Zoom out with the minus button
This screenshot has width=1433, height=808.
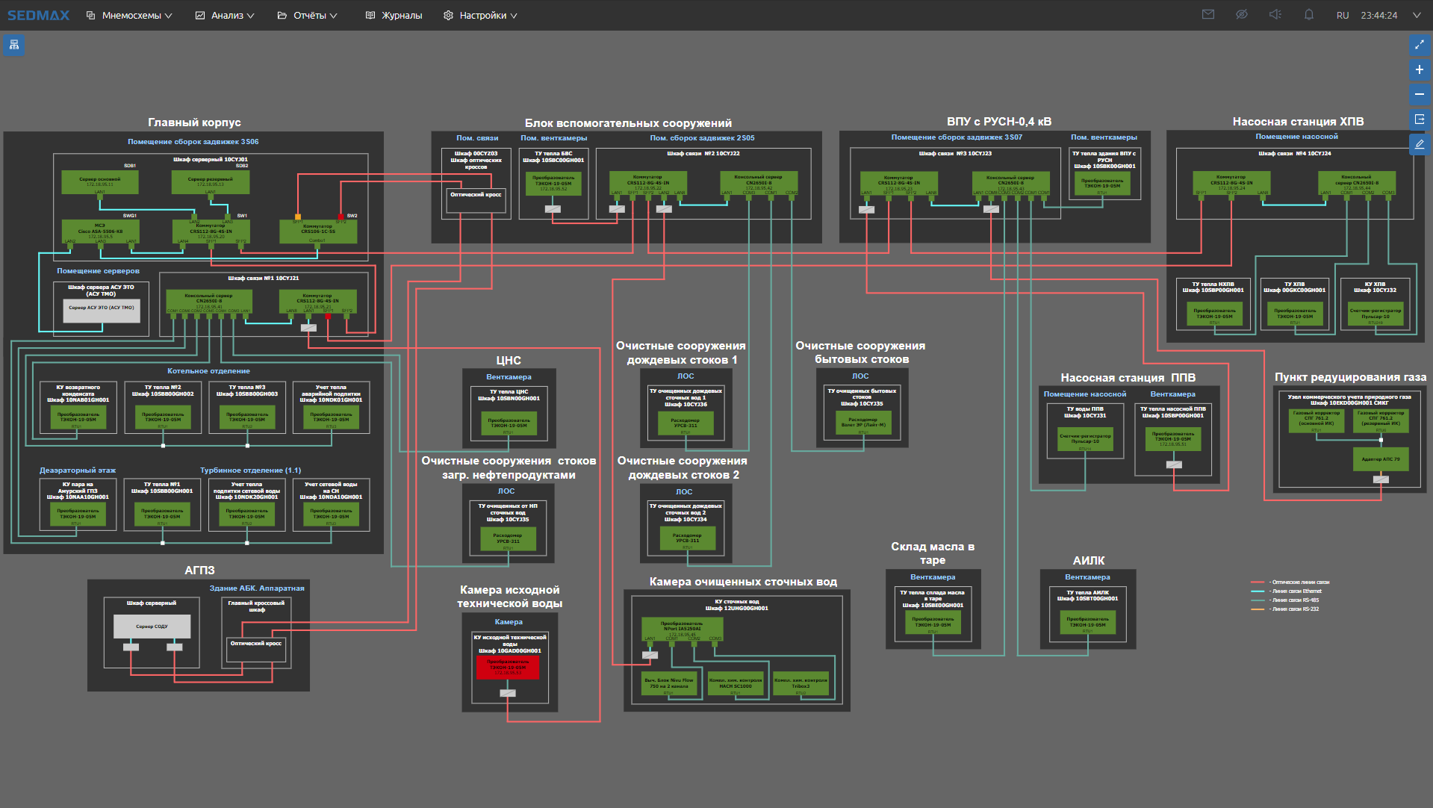coord(1419,94)
